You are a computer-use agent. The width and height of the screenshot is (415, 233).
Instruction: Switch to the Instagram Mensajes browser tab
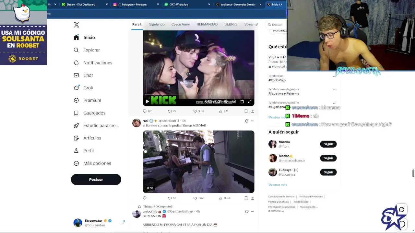[x=136, y=5]
